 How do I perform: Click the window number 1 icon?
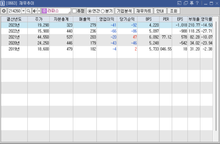tap(2, 3)
